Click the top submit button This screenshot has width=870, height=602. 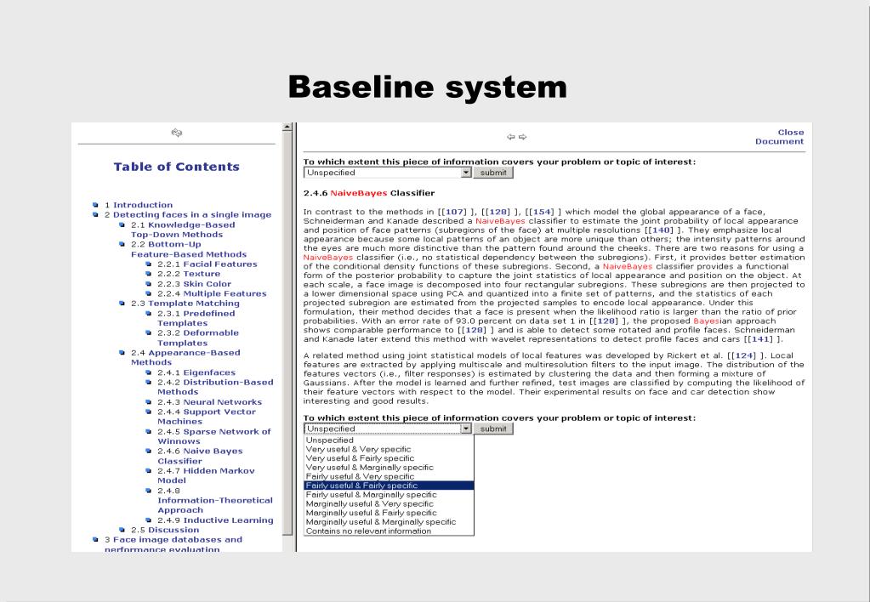(493, 173)
